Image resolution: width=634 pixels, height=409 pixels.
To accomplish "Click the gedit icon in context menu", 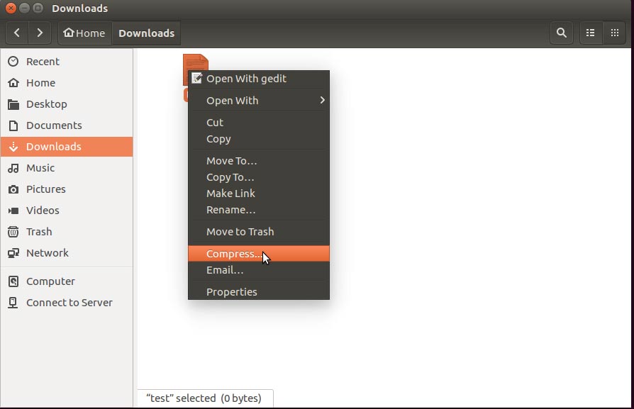I will pos(197,78).
